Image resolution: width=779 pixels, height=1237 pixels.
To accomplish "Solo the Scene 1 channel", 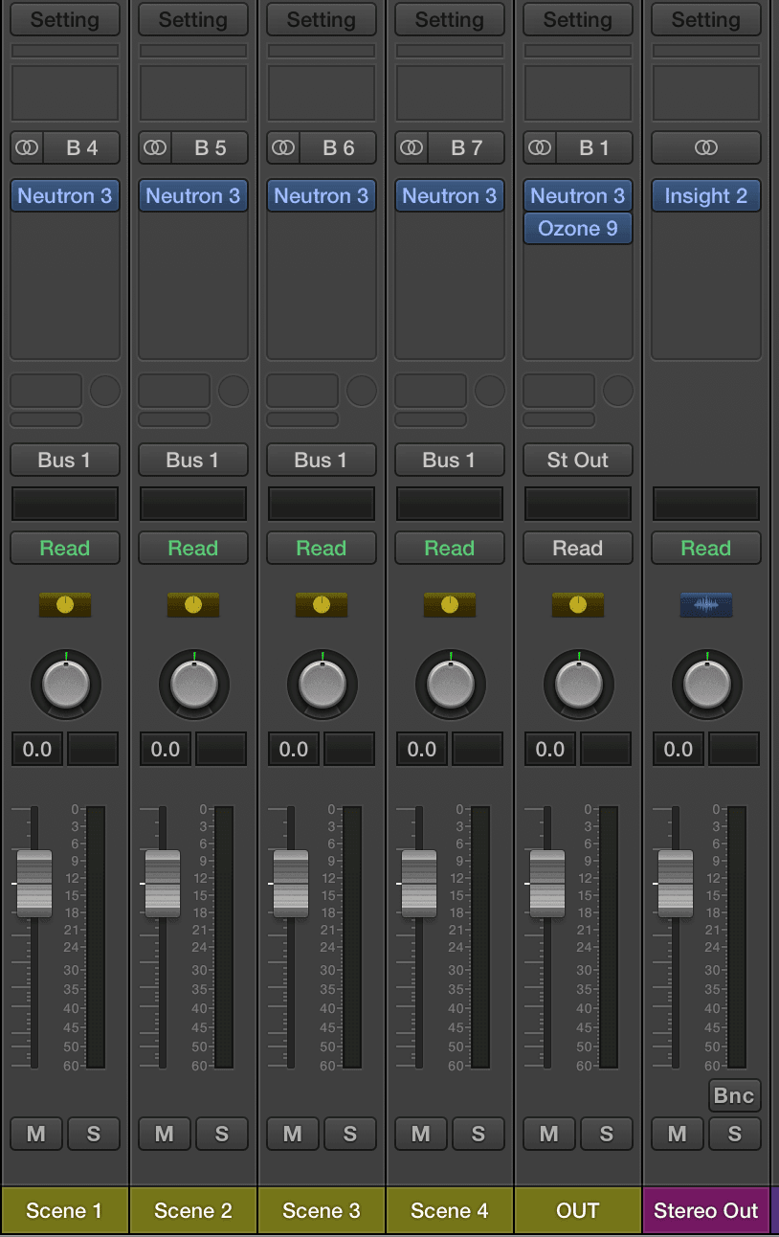I will pos(94,1134).
